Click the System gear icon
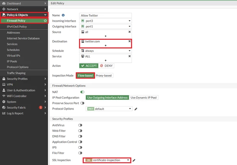237x165 pixels. [4, 102]
